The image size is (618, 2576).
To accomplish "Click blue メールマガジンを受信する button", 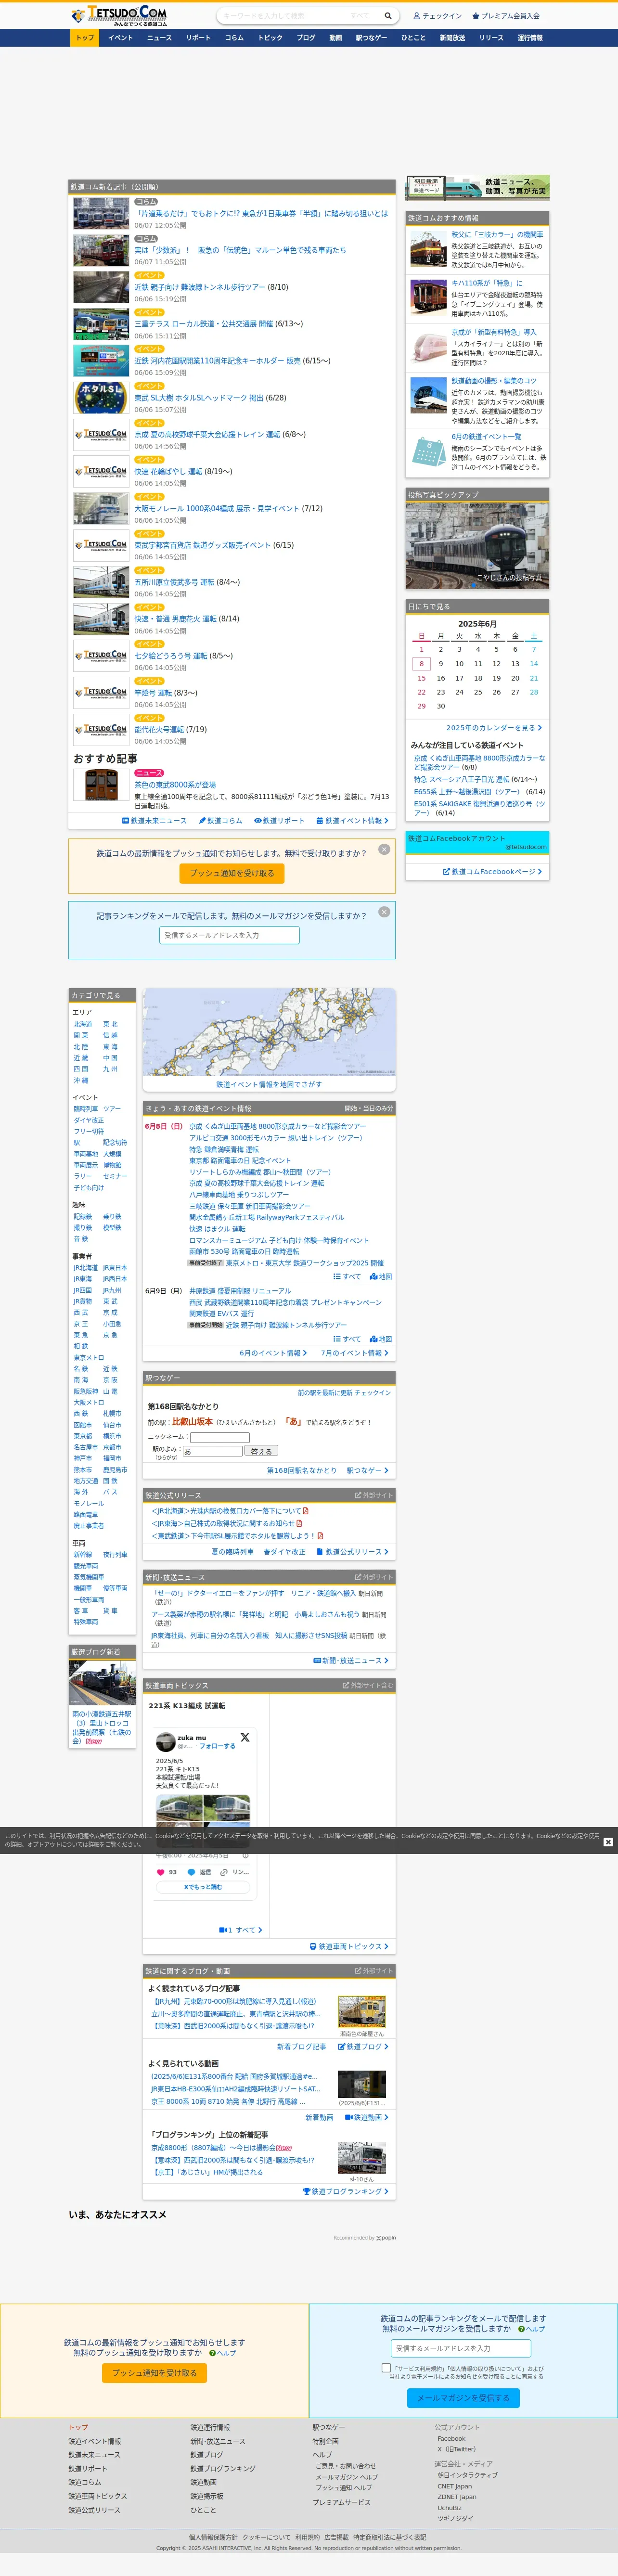I will [463, 2398].
